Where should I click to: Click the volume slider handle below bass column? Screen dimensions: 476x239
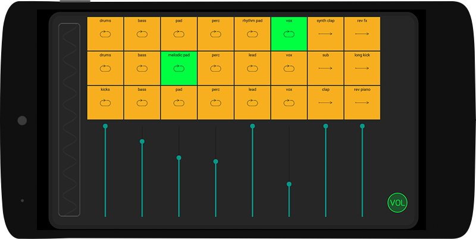pos(142,141)
